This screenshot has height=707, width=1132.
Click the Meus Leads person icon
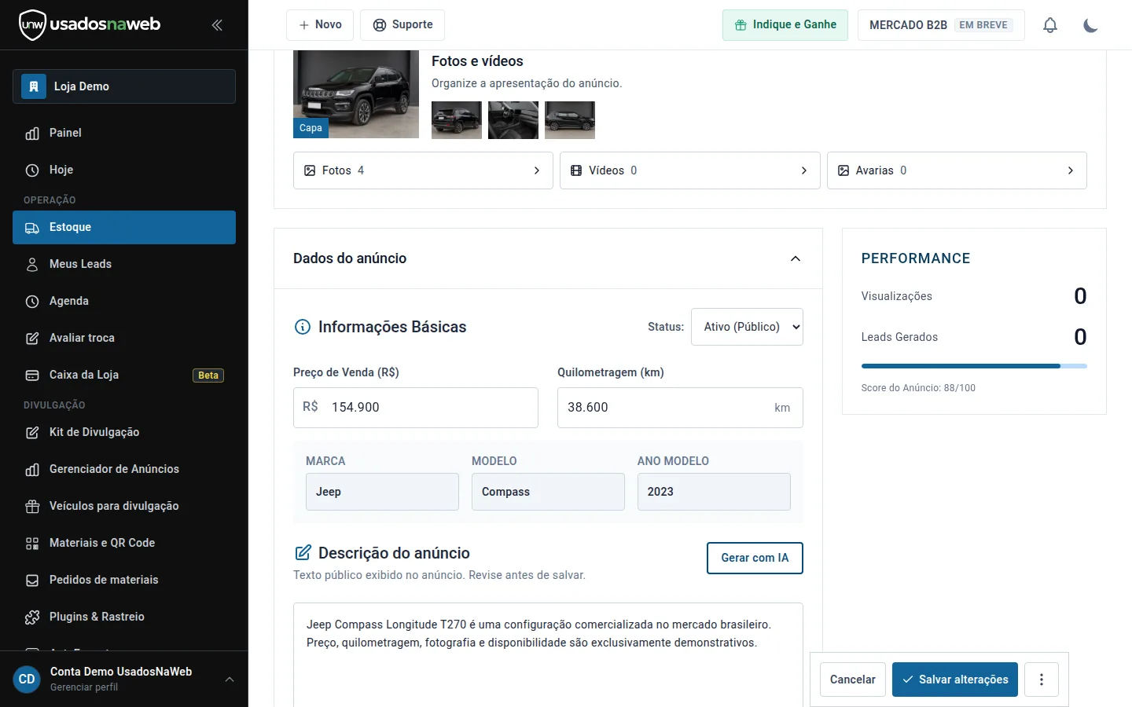coord(32,265)
